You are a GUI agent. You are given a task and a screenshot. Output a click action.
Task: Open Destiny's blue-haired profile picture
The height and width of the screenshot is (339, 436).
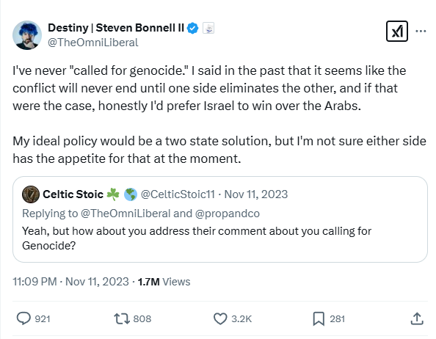(27, 35)
